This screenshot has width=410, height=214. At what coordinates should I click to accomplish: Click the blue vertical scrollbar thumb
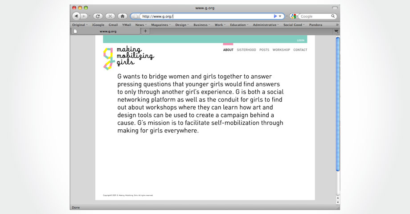(338, 104)
